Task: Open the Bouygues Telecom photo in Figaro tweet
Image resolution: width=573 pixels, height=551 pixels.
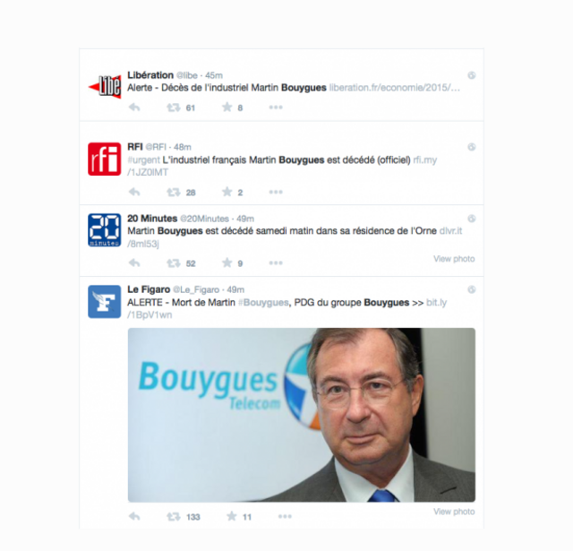Action: (302, 415)
